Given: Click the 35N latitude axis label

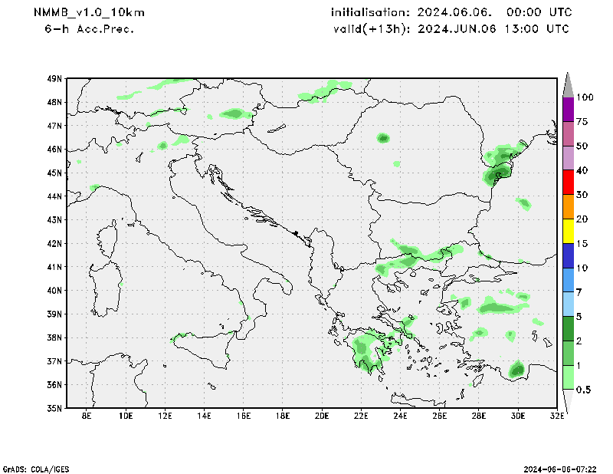Looking at the screenshot, I should click(x=54, y=408).
